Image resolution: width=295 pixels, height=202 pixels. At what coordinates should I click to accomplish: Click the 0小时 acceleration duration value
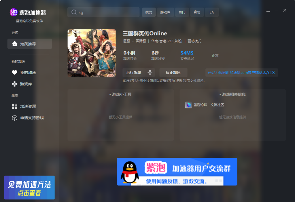[129, 53]
